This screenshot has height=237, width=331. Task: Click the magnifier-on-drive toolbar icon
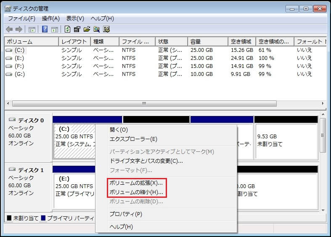pos(96,29)
